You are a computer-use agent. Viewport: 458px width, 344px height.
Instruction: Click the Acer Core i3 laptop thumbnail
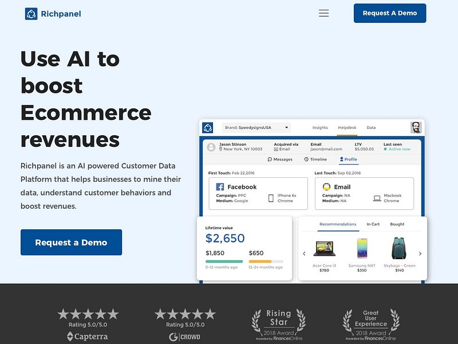324,249
